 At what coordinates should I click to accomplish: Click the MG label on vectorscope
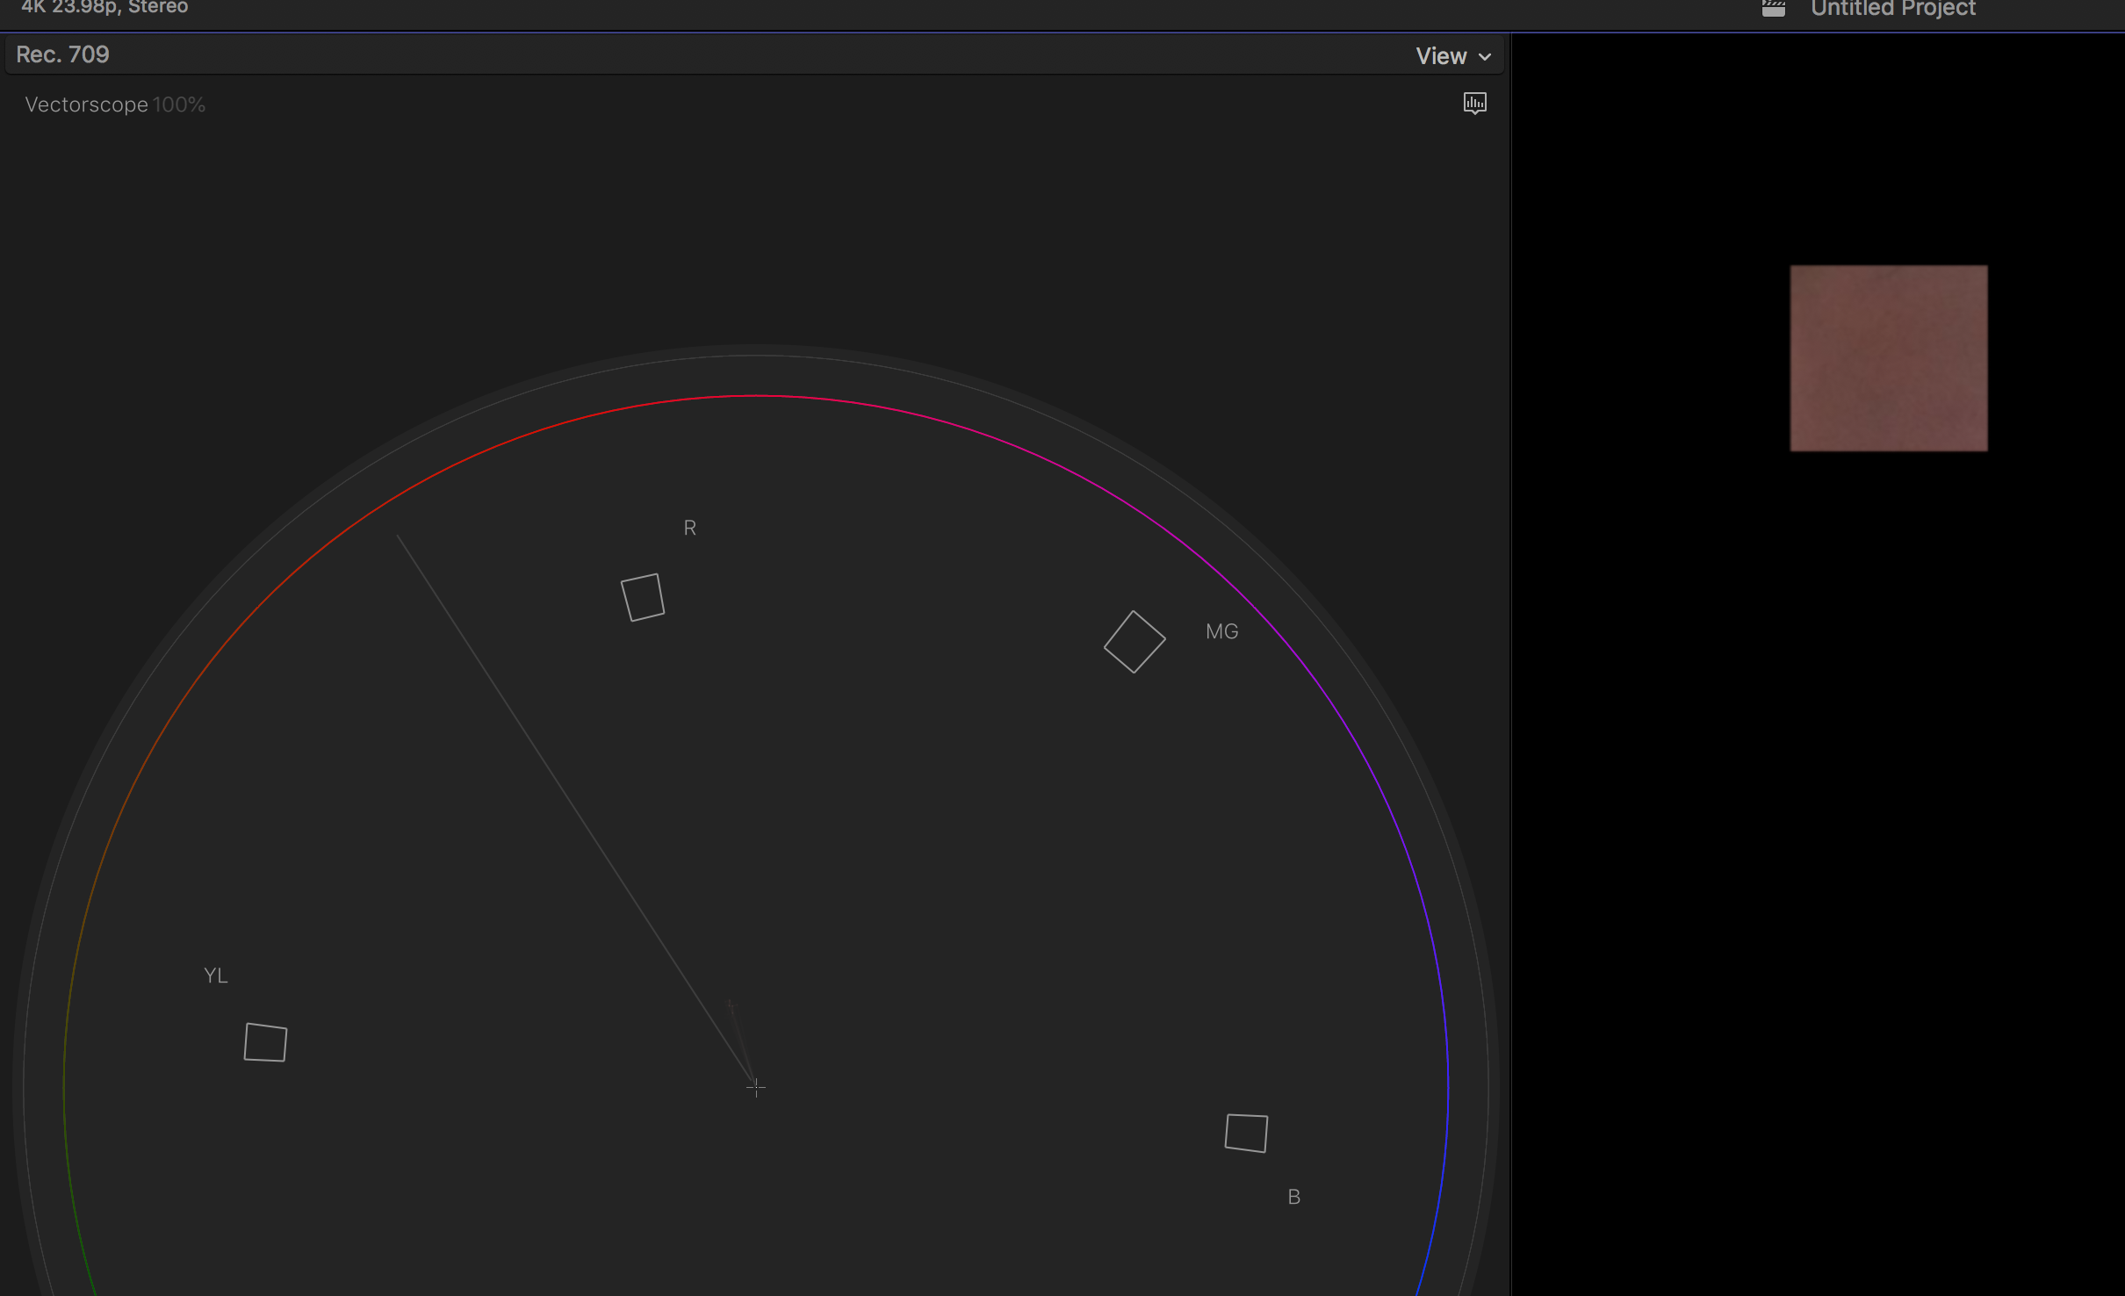tap(1222, 631)
